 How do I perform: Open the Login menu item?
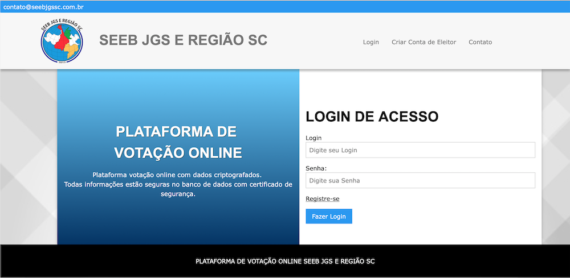[x=371, y=42]
